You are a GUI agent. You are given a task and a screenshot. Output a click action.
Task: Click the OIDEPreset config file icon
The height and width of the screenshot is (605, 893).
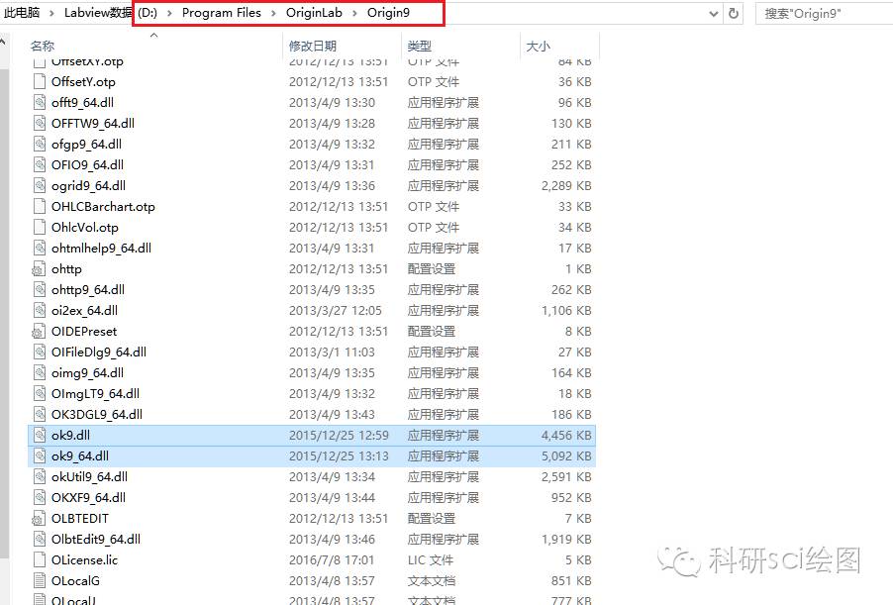(x=39, y=332)
